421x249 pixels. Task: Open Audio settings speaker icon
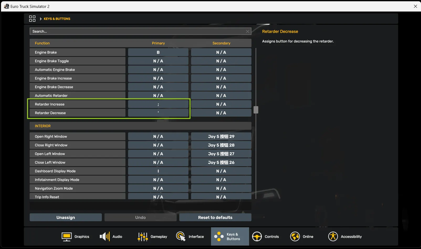[105, 236]
